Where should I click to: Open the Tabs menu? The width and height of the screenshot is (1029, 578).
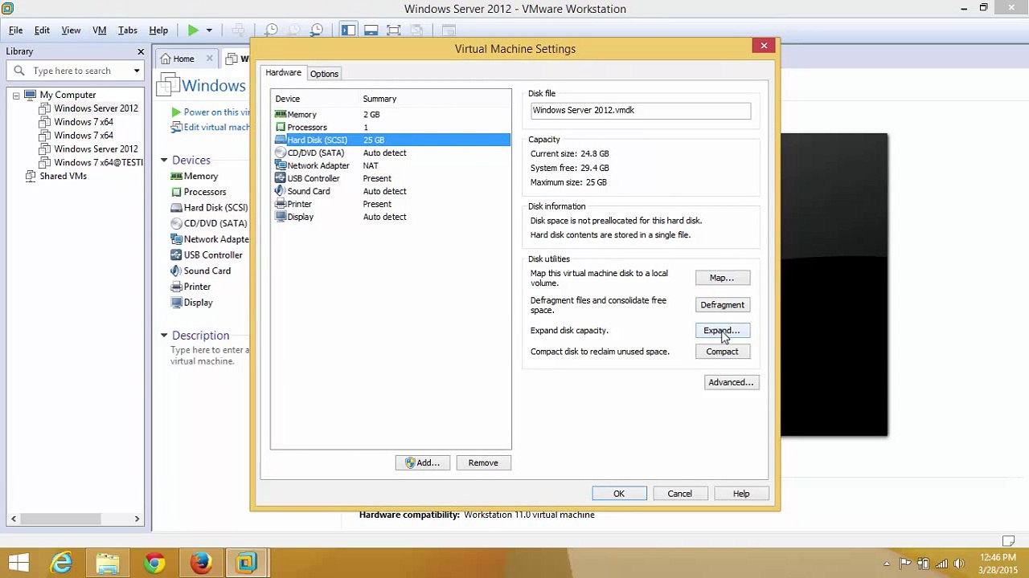tap(128, 31)
